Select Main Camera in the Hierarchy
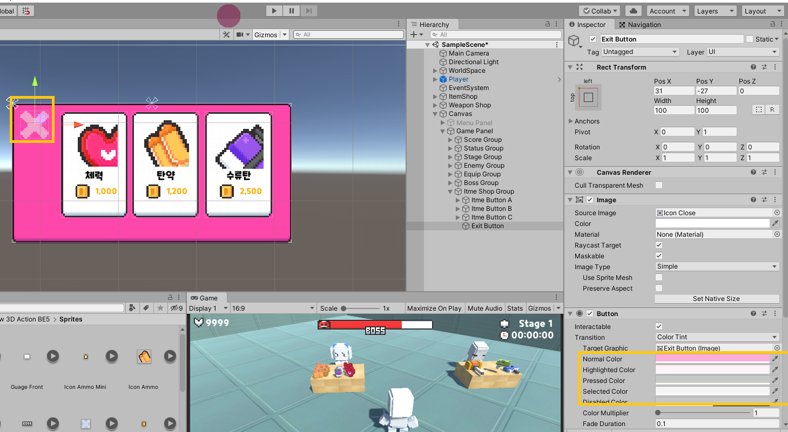 [469, 53]
